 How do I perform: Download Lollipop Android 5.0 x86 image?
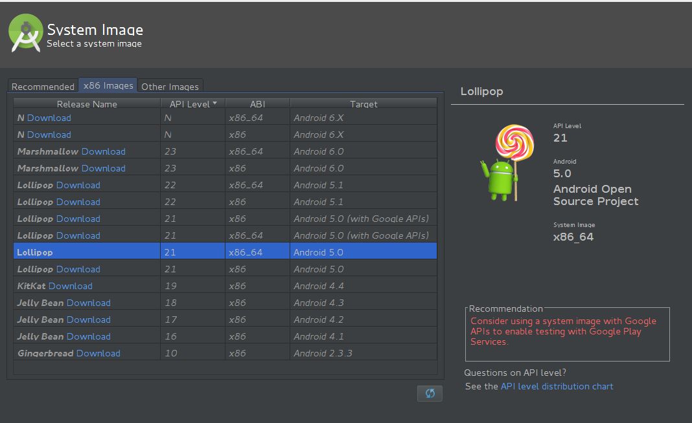78,269
